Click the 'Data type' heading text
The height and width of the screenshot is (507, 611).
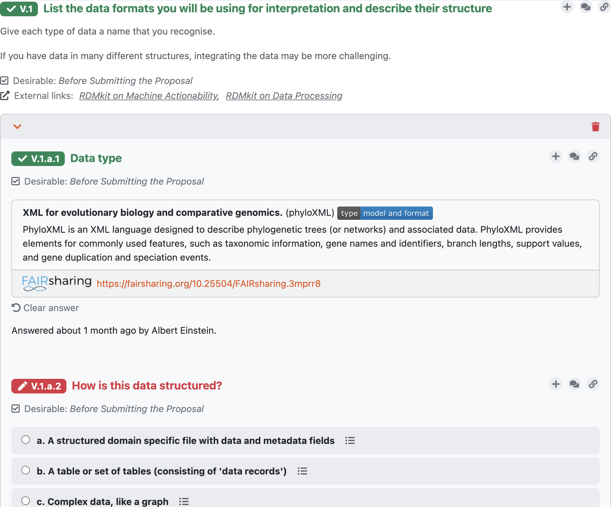click(x=96, y=158)
